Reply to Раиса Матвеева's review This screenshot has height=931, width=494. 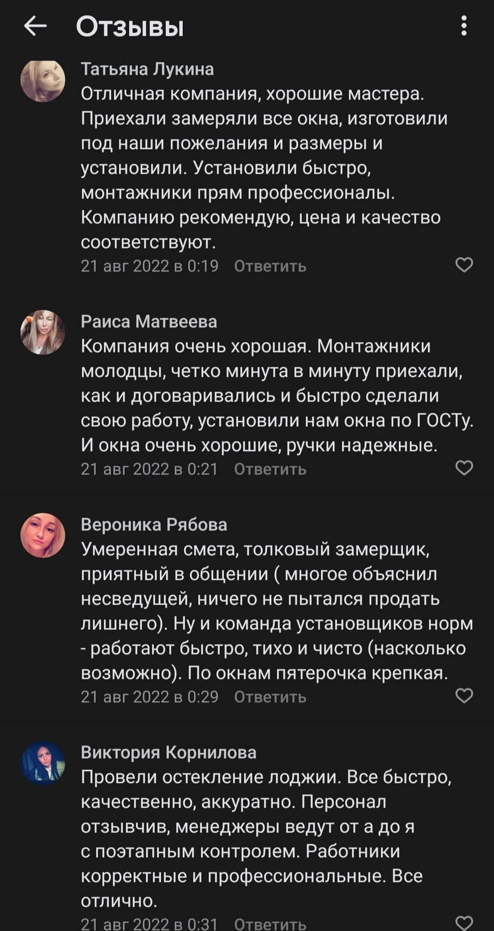(x=270, y=469)
